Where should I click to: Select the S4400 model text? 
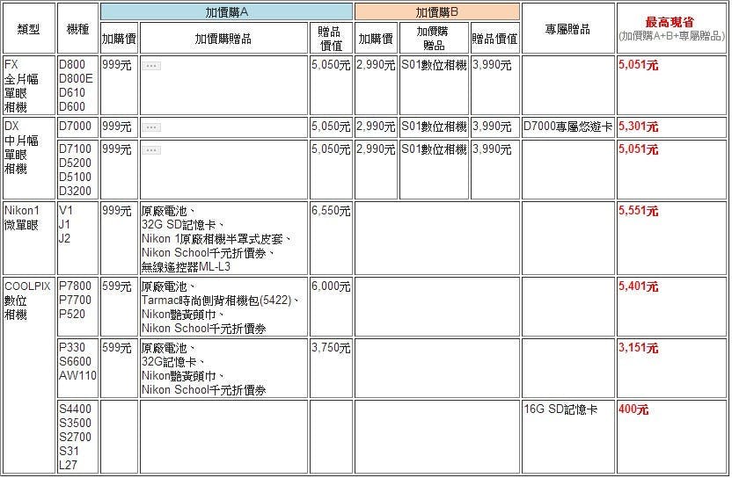pos(75,409)
